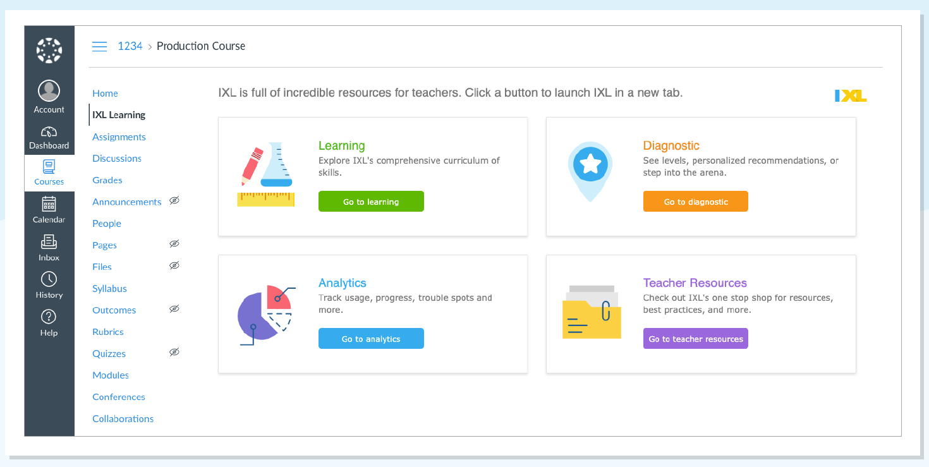Open the Account avatar icon
The height and width of the screenshot is (467, 929).
click(x=49, y=91)
